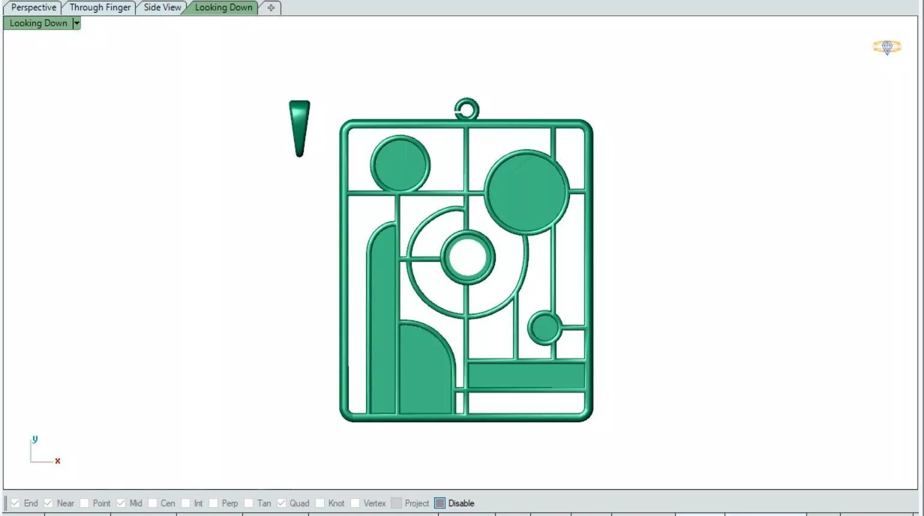Enable the Tan osnap checkbox
The width and height of the screenshot is (924, 516).
[249, 503]
